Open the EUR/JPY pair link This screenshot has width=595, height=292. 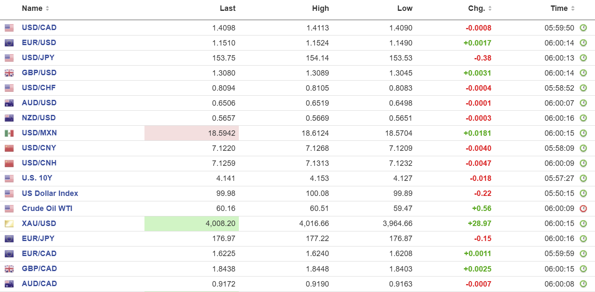[38, 239]
